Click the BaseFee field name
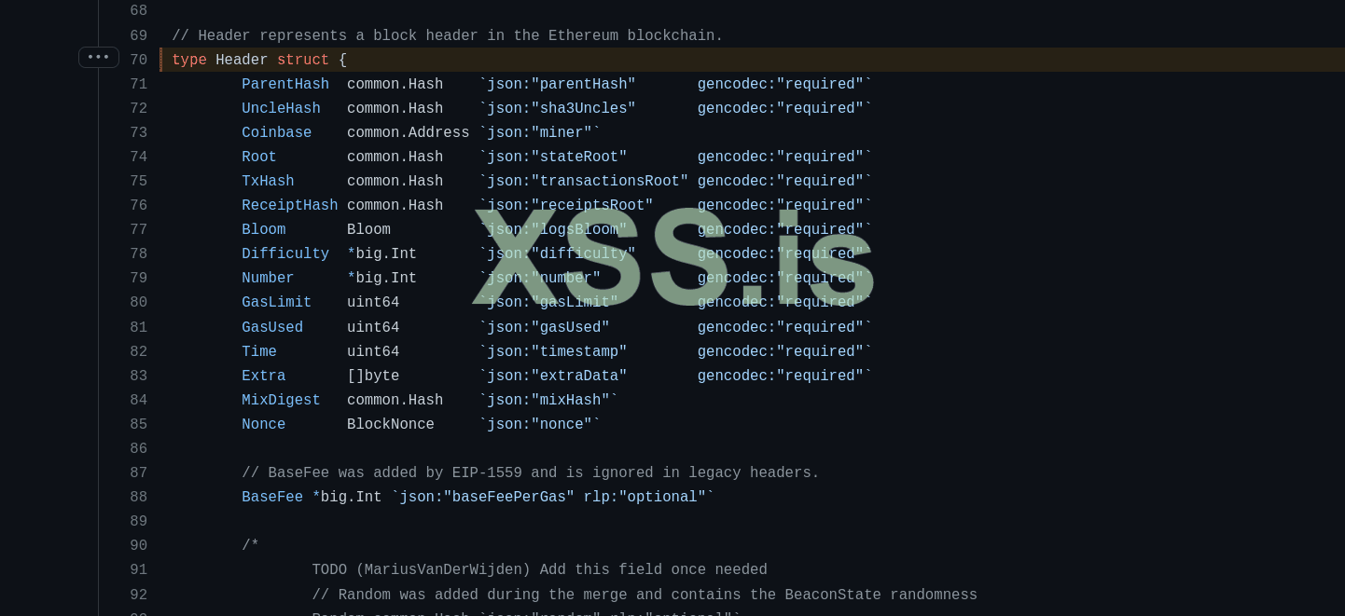Image resolution: width=1345 pixels, height=616 pixels. coord(272,498)
